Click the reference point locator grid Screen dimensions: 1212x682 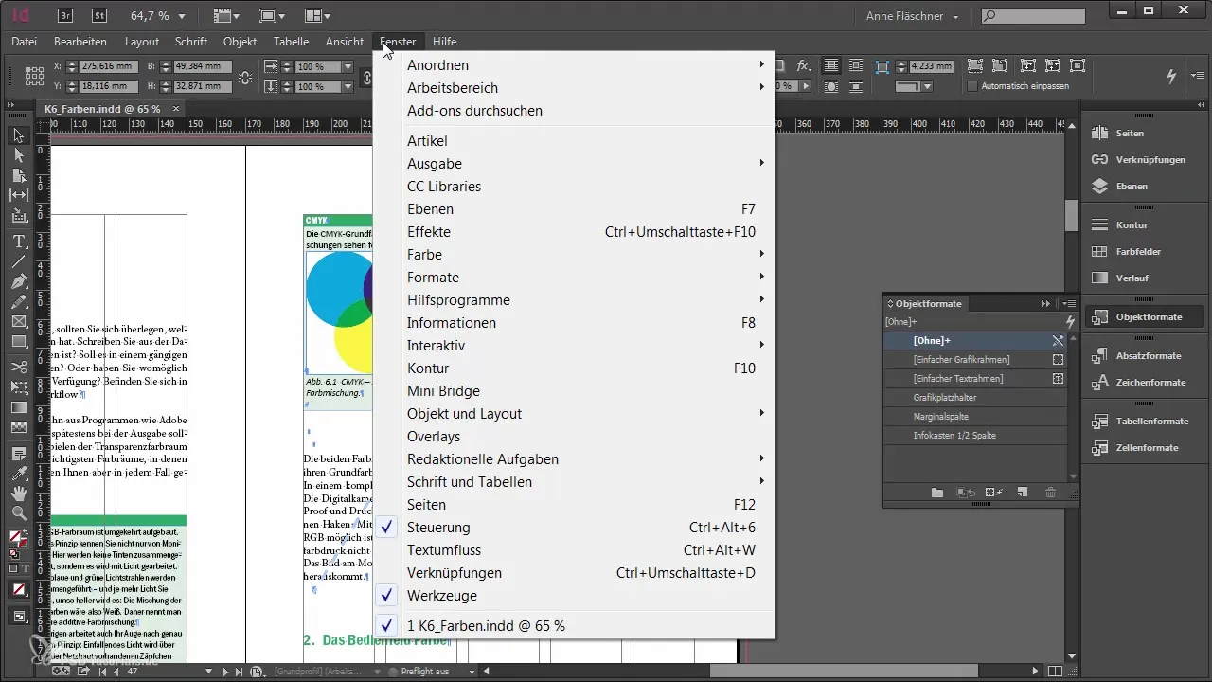pos(34,76)
